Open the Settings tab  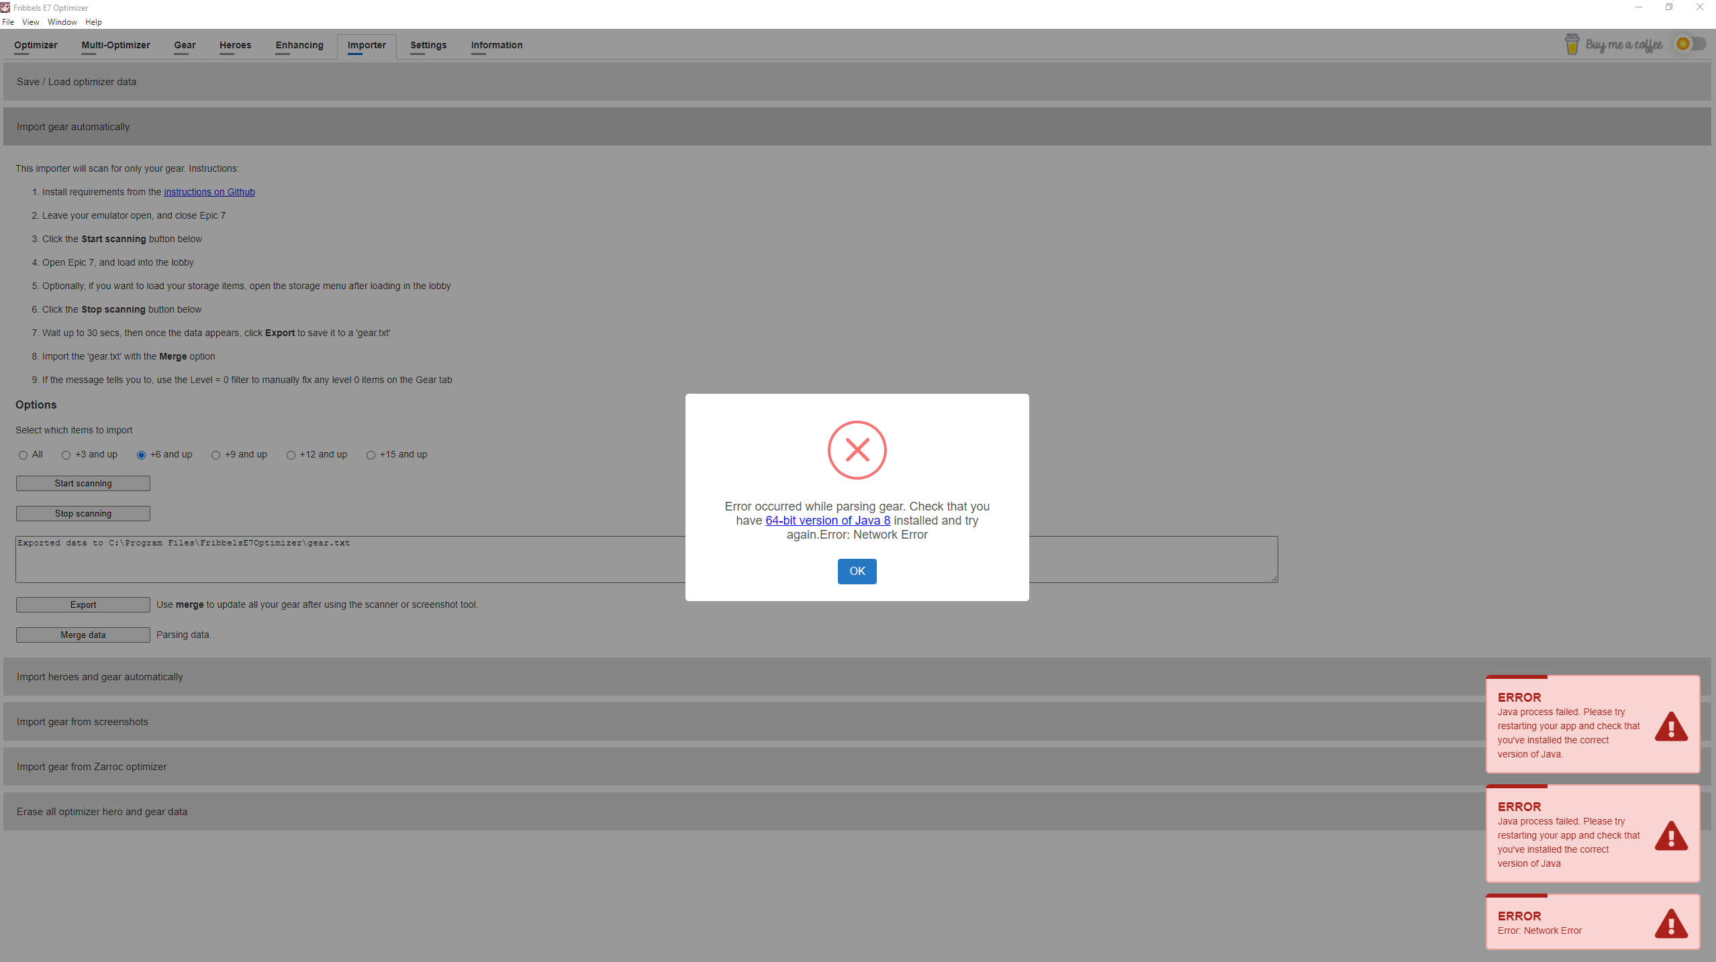428,45
